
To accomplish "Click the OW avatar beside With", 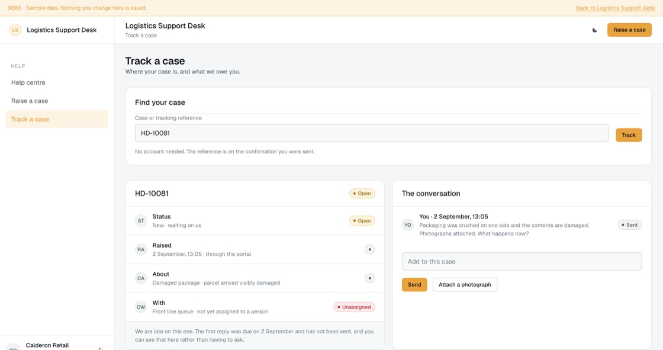I will click(141, 307).
